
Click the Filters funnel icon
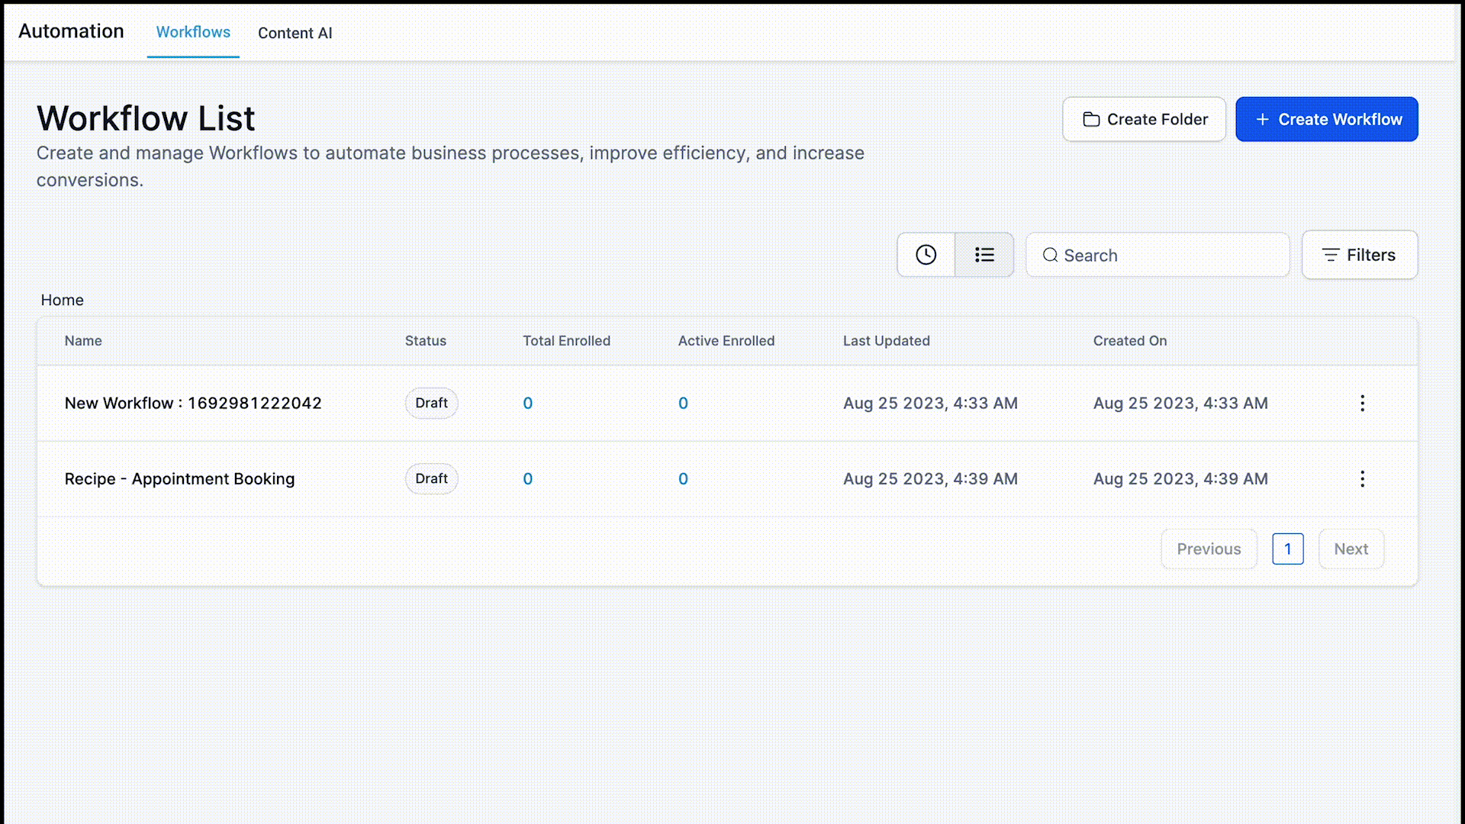(x=1330, y=255)
